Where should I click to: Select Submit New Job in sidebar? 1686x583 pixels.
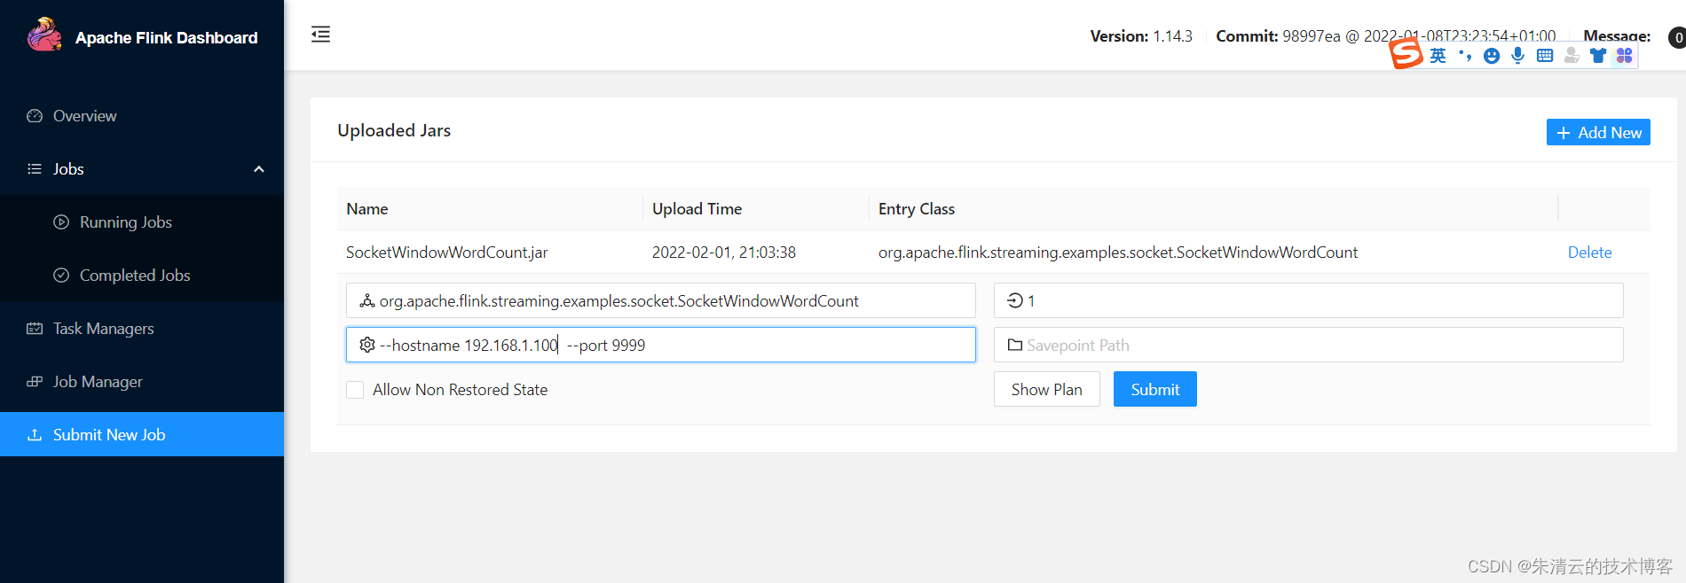pos(142,434)
